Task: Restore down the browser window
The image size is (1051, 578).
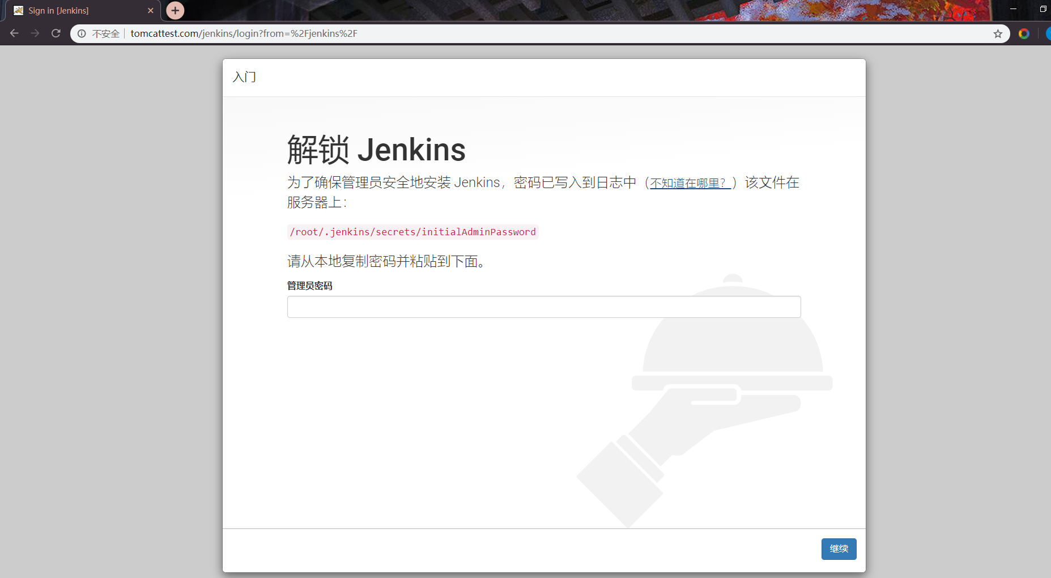Action: point(1043,9)
